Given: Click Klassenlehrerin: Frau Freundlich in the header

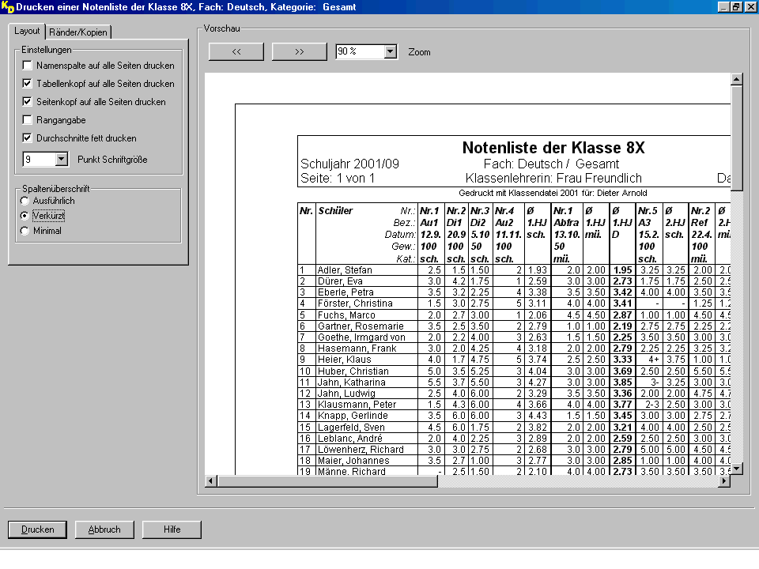Looking at the screenshot, I should [x=553, y=178].
